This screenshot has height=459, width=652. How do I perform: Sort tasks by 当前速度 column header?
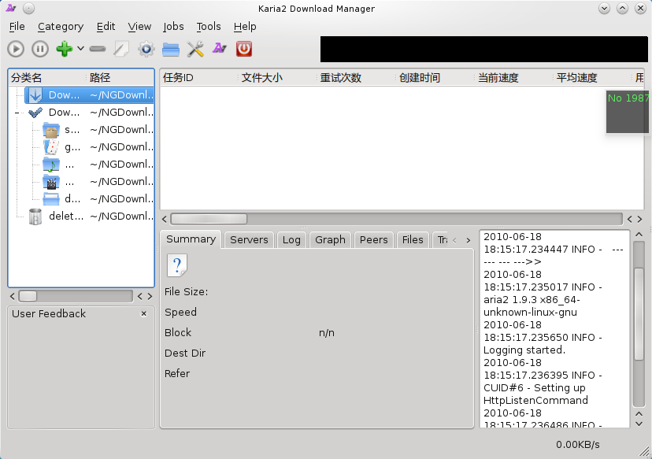(513, 78)
